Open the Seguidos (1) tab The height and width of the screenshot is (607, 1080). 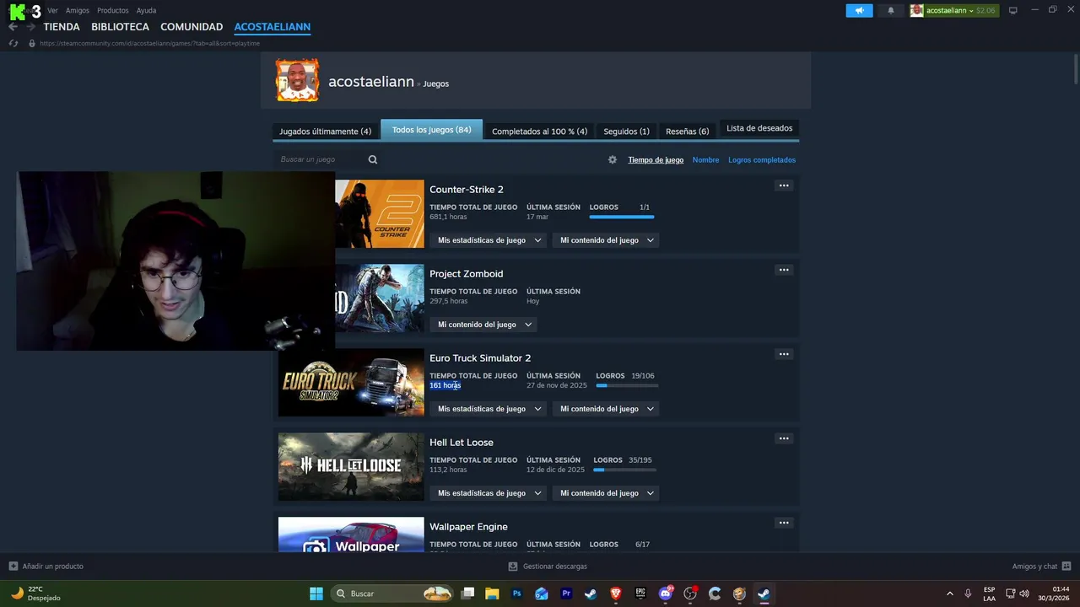pos(626,132)
